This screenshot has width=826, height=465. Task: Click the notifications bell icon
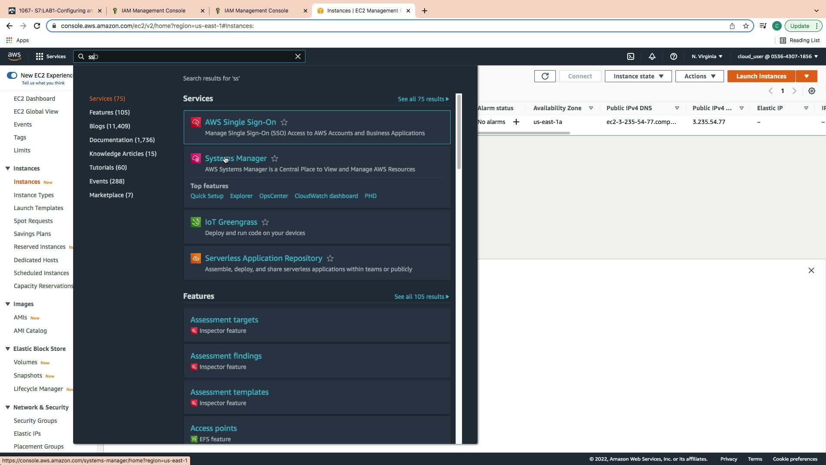tap(652, 56)
